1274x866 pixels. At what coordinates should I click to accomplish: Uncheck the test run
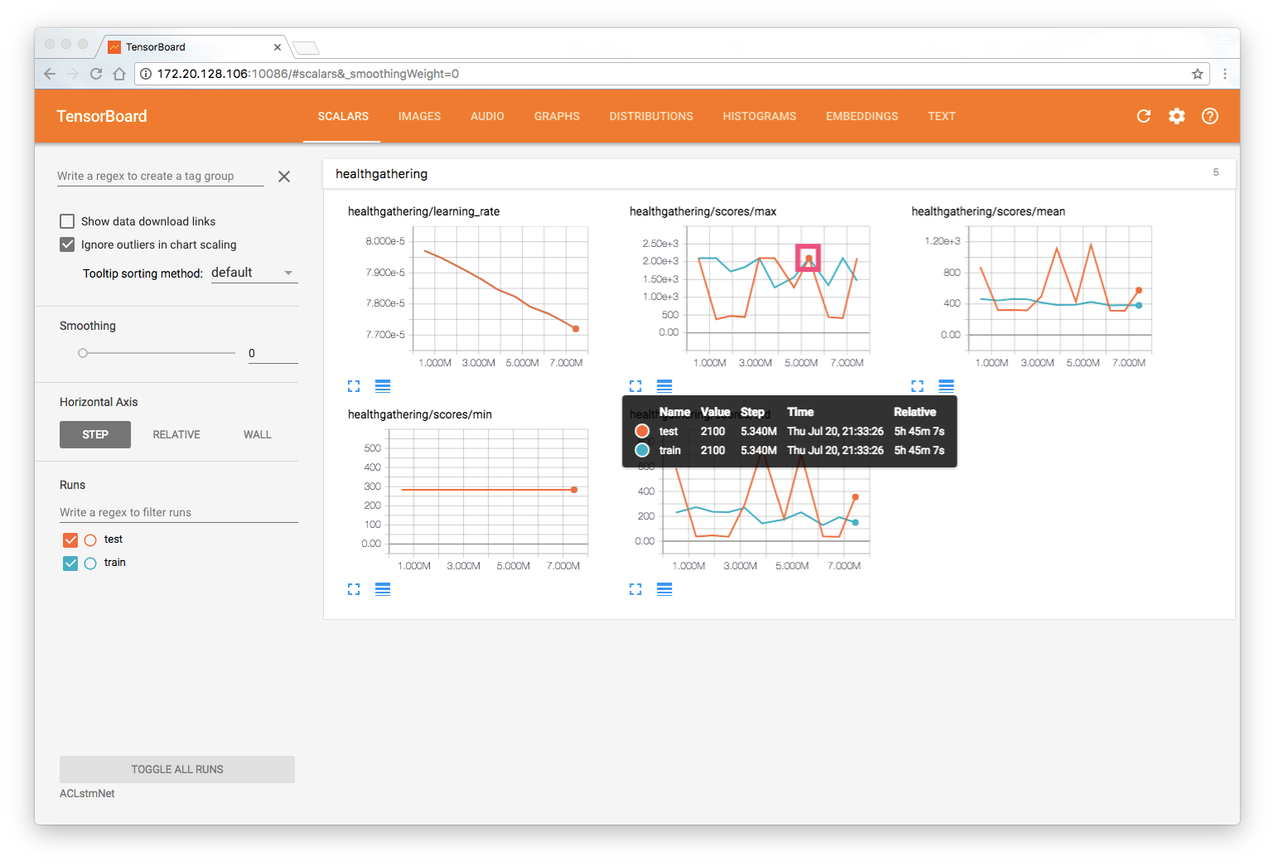click(70, 539)
